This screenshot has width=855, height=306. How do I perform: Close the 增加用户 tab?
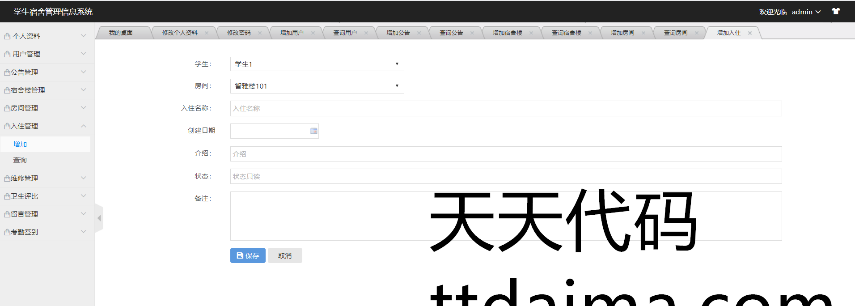[x=313, y=33]
